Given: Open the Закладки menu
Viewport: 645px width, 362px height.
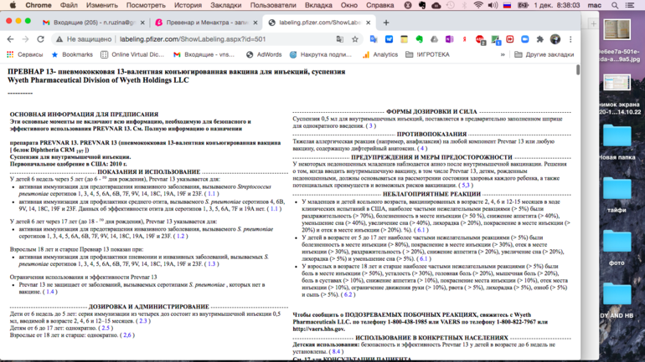Looking at the screenshot, I should (225, 5).
